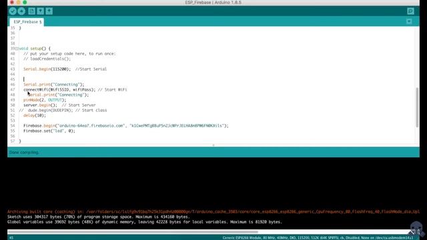Click the vertical editor scrollbar
This screenshot has width=427, height=240.
pyautogui.click(x=417, y=107)
